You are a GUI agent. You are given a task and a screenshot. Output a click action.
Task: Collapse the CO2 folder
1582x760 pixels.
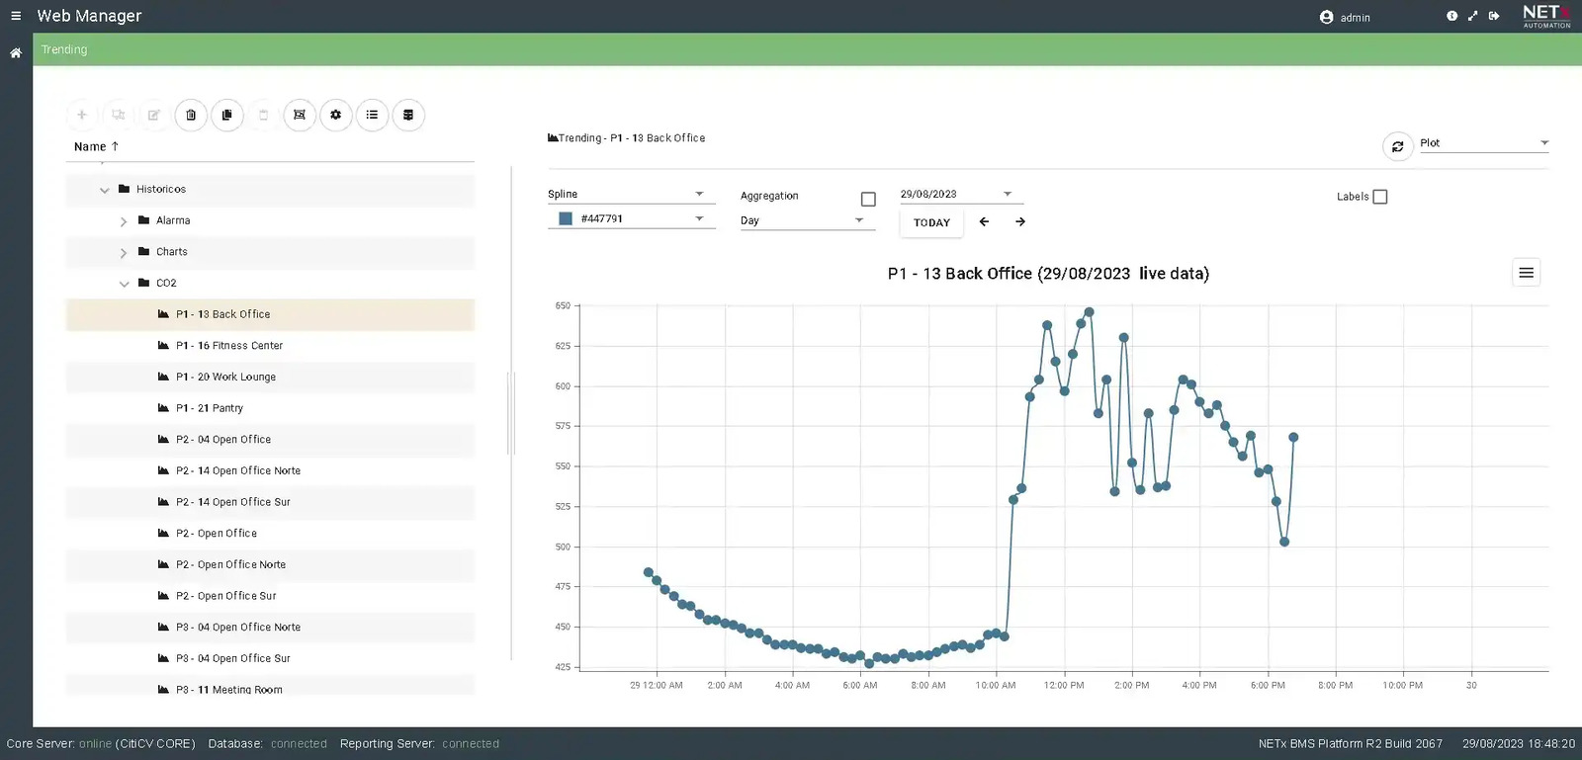click(125, 284)
